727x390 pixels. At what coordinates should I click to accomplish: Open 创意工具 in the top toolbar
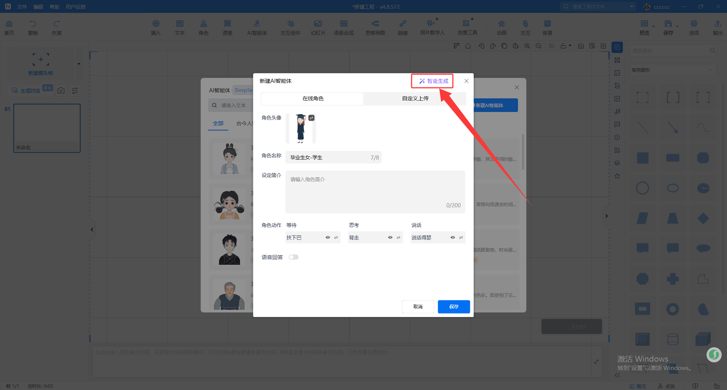(467, 28)
